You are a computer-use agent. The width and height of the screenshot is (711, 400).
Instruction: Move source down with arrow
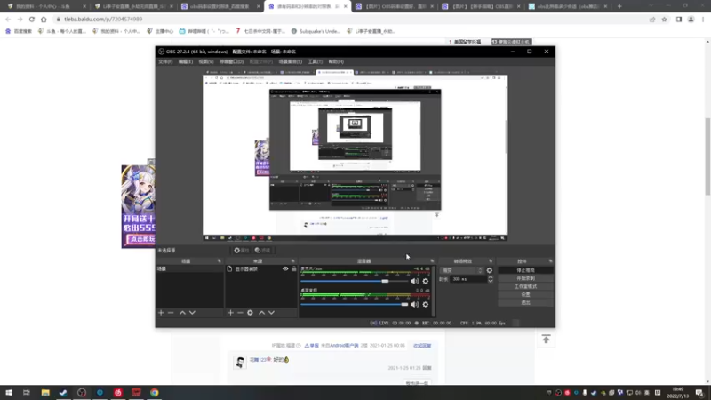pos(271,313)
